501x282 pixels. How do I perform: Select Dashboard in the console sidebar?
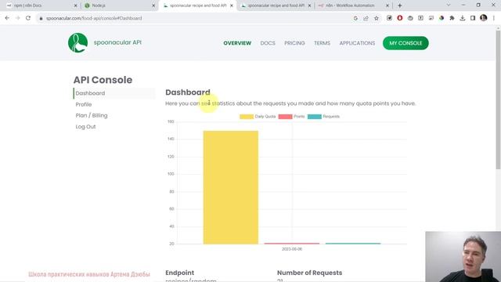pos(114,93)
